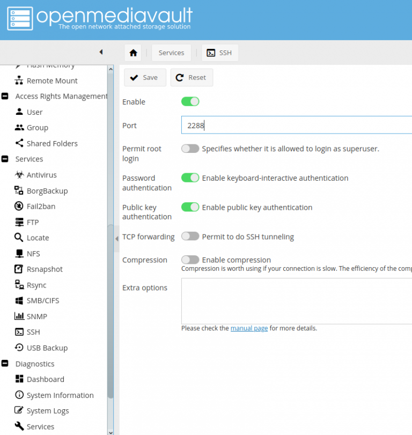The width and height of the screenshot is (412, 435).
Task: Click the Save button
Action: pyautogui.click(x=145, y=77)
